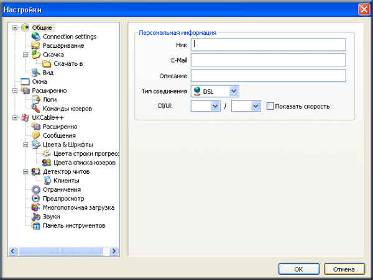Close the Настройки dialog window
The height and width of the screenshot is (280, 373).
pos(364,10)
